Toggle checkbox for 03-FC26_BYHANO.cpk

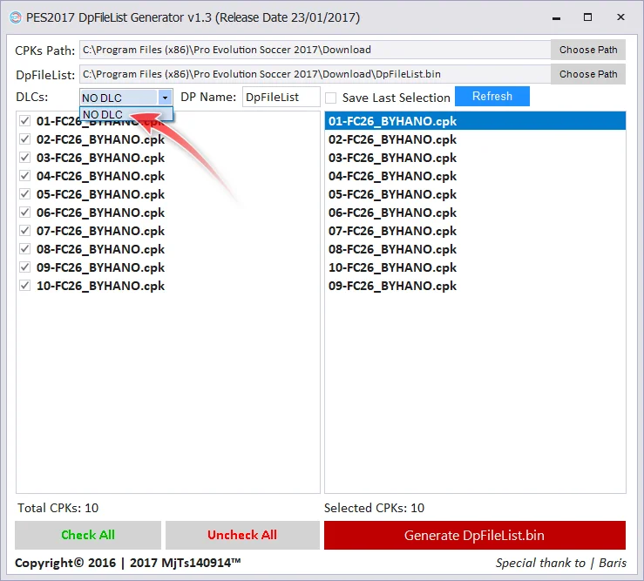pyautogui.click(x=25, y=158)
